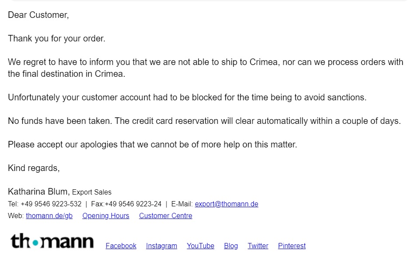Visit the Blog link
Image resolution: width=415 pixels, height=260 pixels.
click(x=231, y=246)
